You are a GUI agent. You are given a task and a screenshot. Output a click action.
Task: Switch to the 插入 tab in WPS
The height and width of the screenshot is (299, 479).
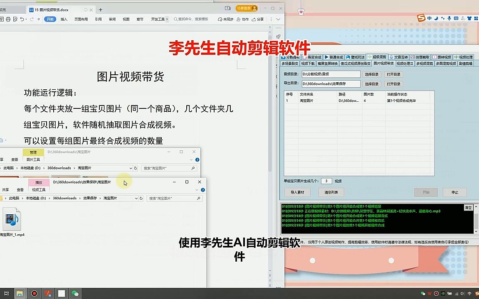64,19
